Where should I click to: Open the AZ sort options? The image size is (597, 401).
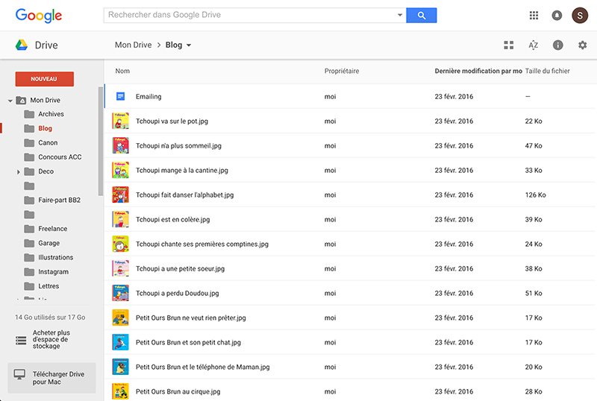[x=533, y=45]
